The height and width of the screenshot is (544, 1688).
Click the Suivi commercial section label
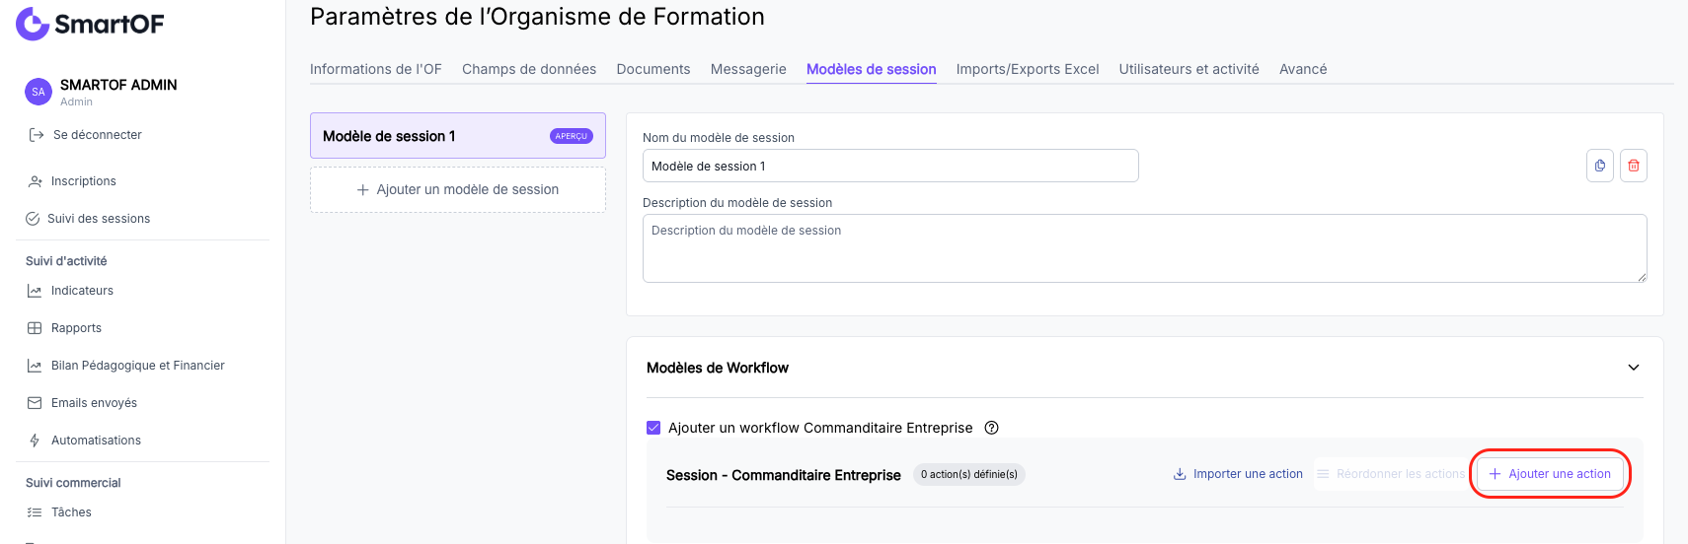(x=73, y=483)
